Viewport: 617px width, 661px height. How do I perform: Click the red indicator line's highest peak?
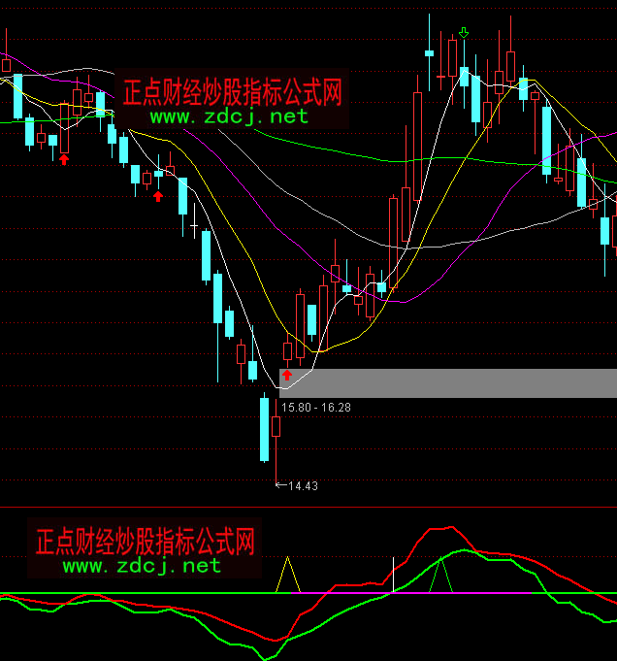(441, 528)
